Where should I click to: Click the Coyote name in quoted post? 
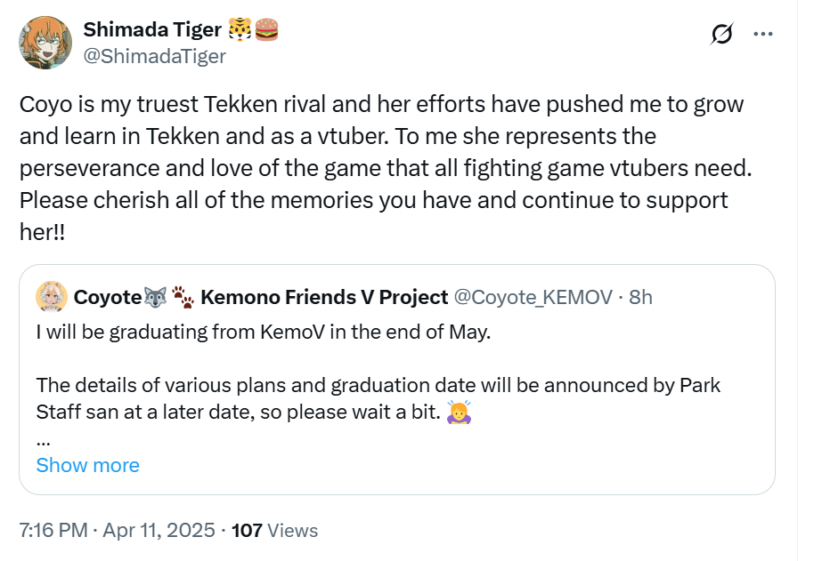pos(107,297)
